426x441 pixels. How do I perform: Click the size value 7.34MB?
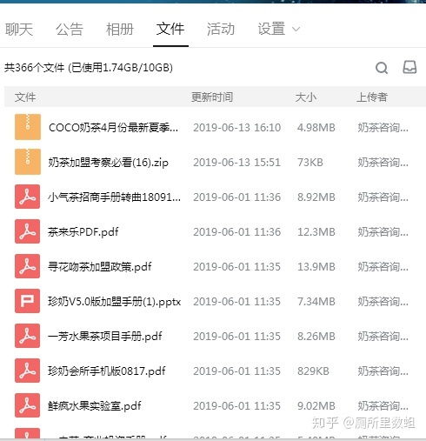316,302
